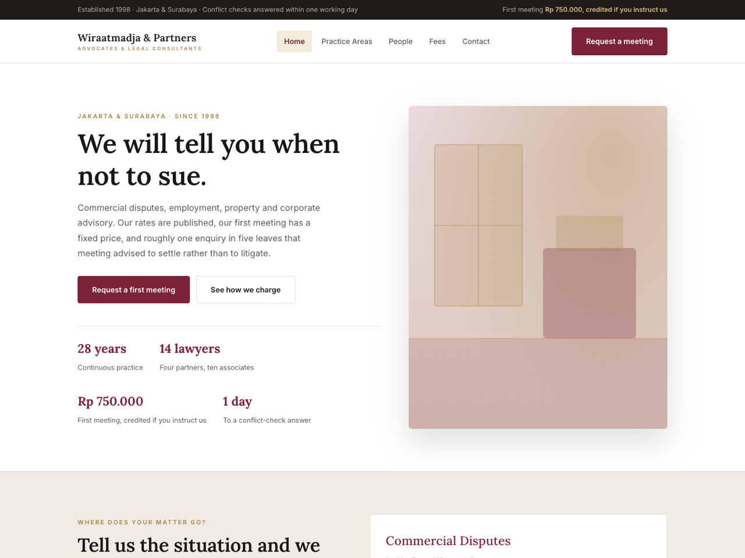The width and height of the screenshot is (745, 558).
Task: Click the Tell us the situation heading
Action: click(199, 546)
